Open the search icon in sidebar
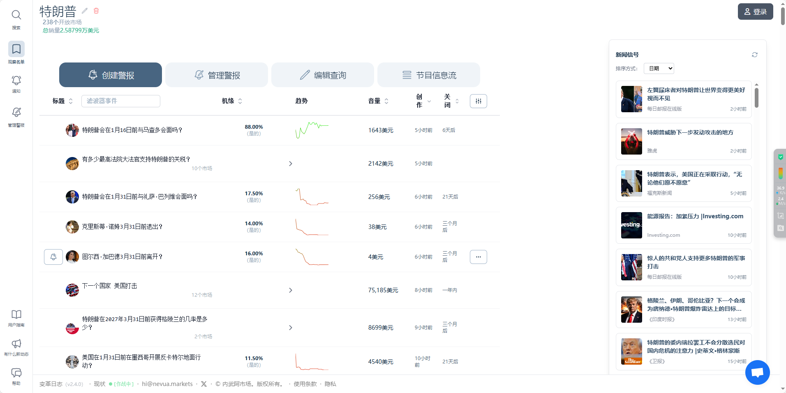This screenshot has width=786, height=393. pos(16,15)
